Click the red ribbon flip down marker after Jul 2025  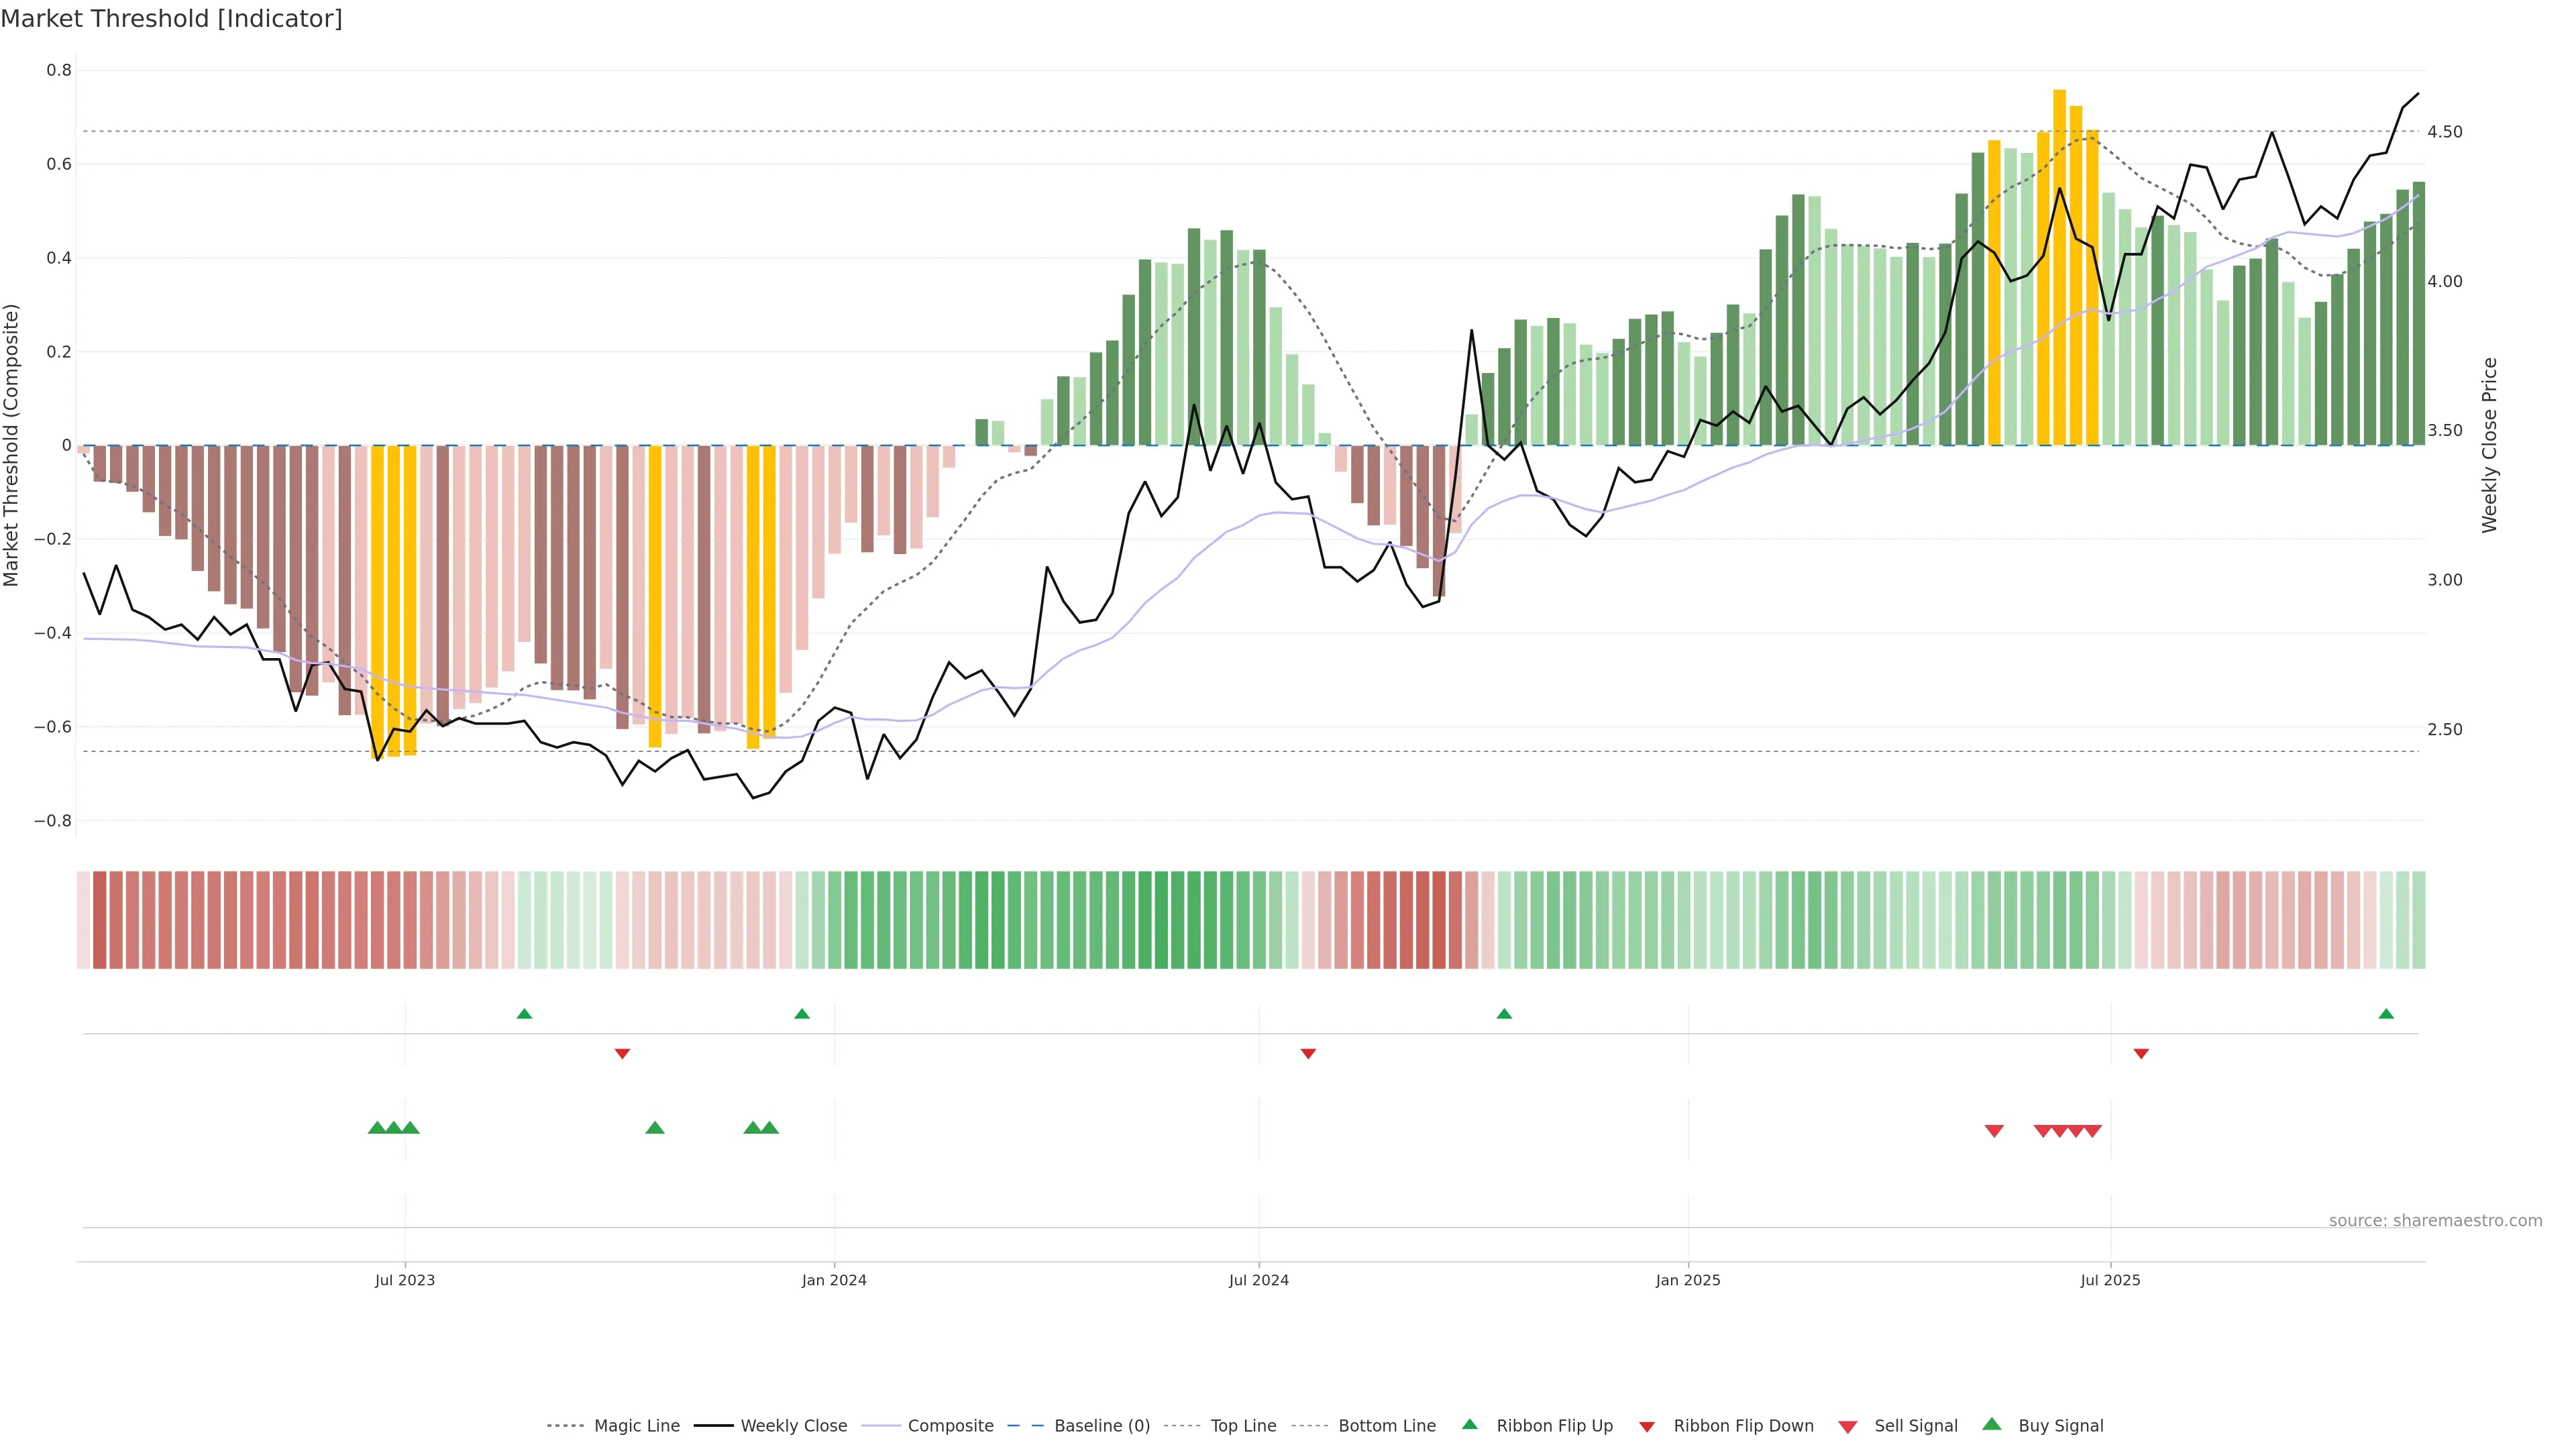click(2141, 1054)
